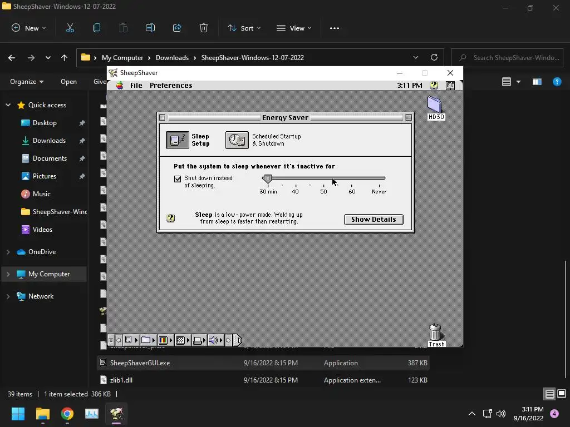This screenshot has height=427, width=570.
Task: Click the Show Details button
Action: tap(374, 219)
